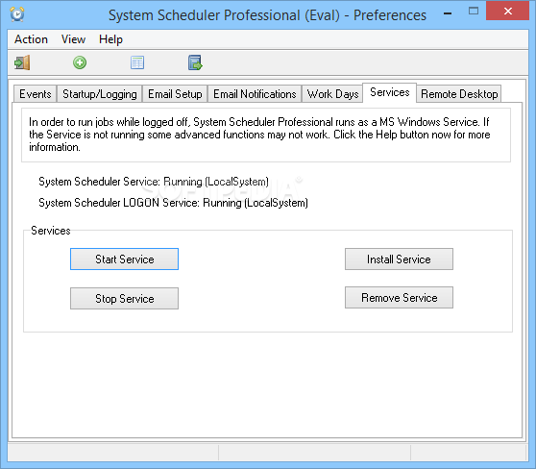The width and height of the screenshot is (536, 469).
Task: Click the Stop Service button
Action: pos(125,299)
